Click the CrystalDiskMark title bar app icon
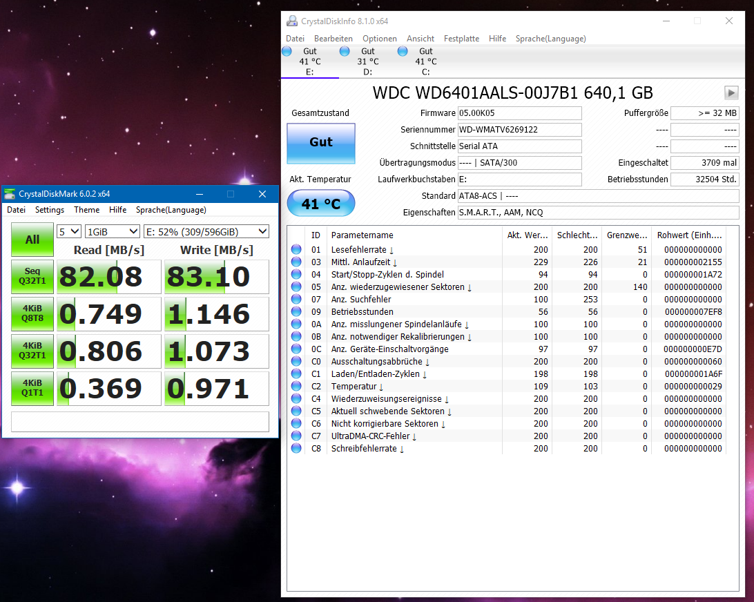Viewport: 754px width, 602px height. [x=10, y=194]
